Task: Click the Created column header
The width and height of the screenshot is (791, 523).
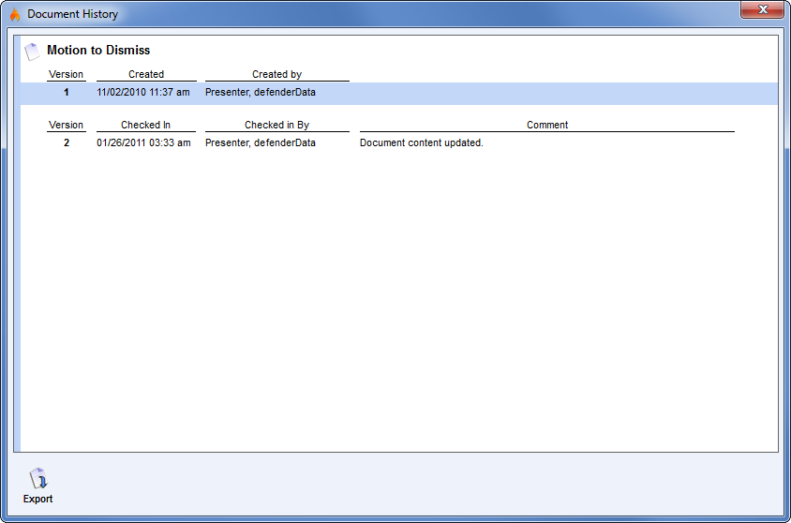Action: point(146,74)
